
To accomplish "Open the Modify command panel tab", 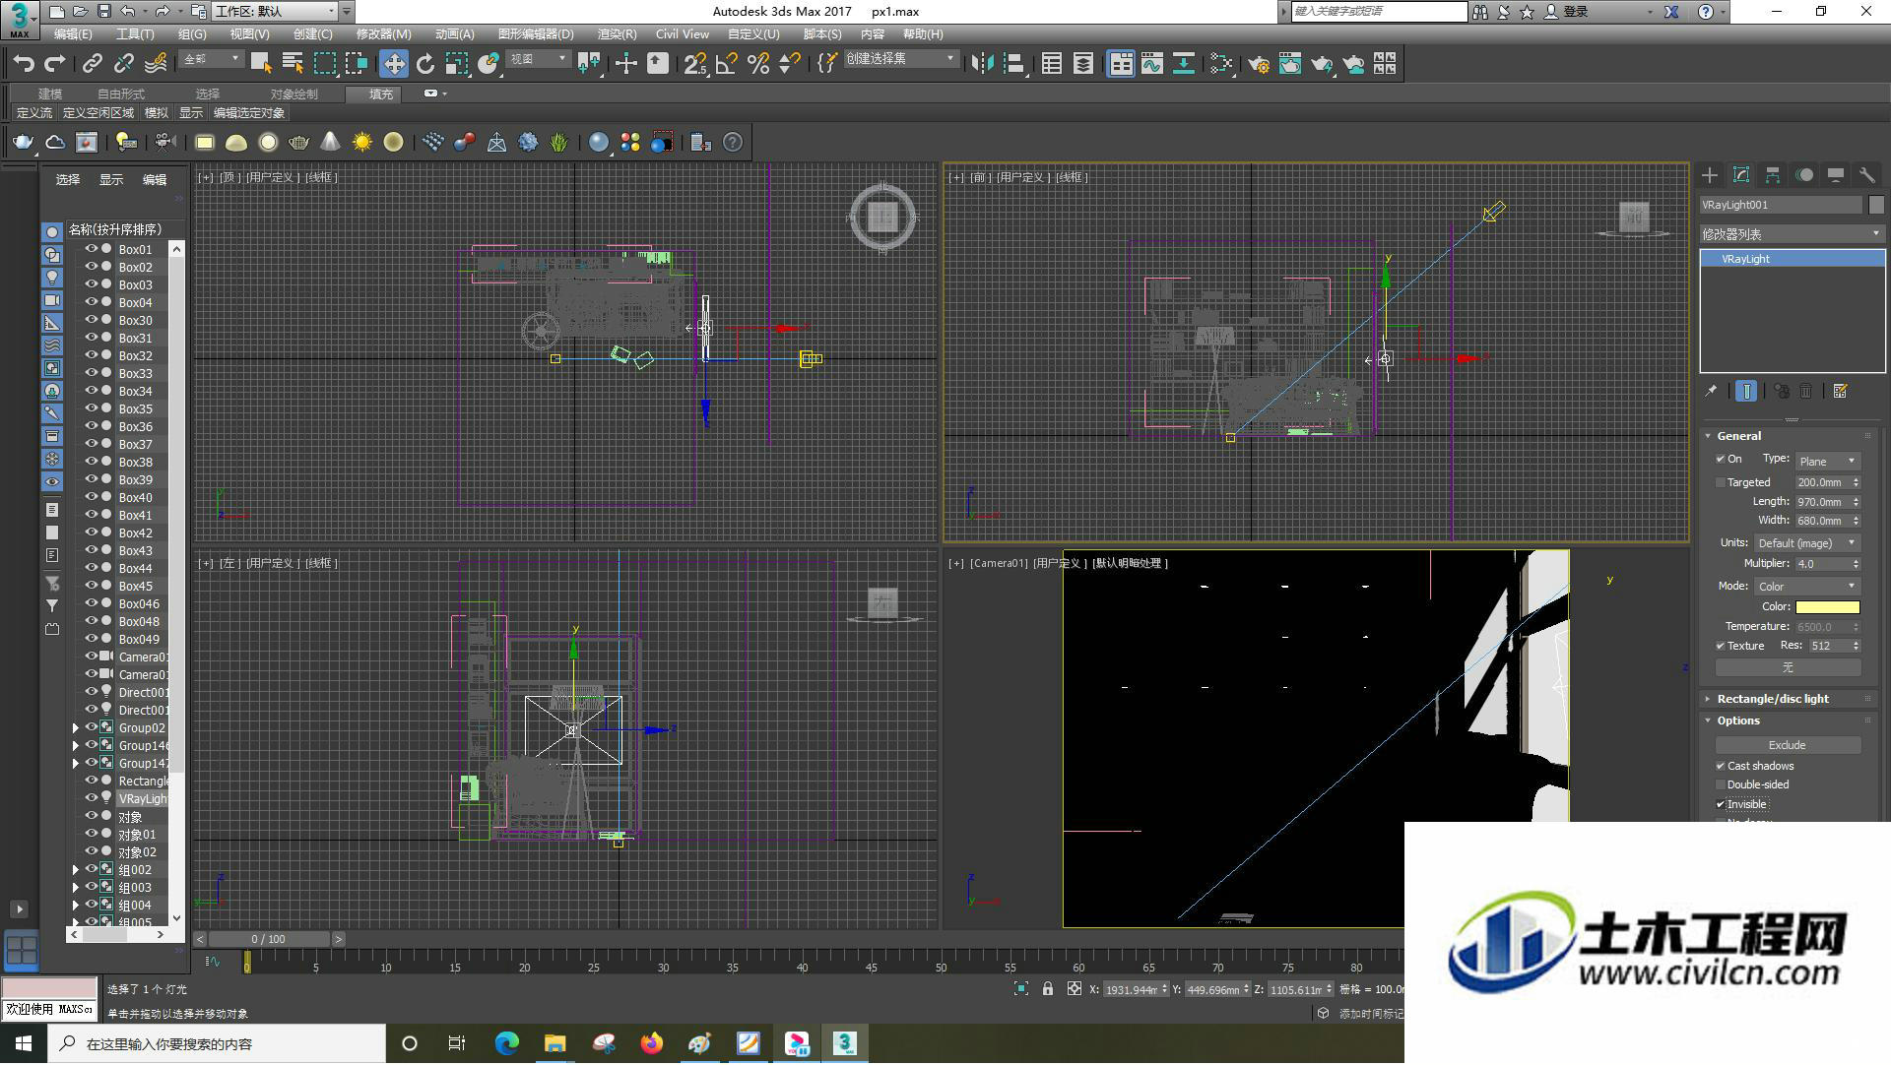I will (1741, 175).
